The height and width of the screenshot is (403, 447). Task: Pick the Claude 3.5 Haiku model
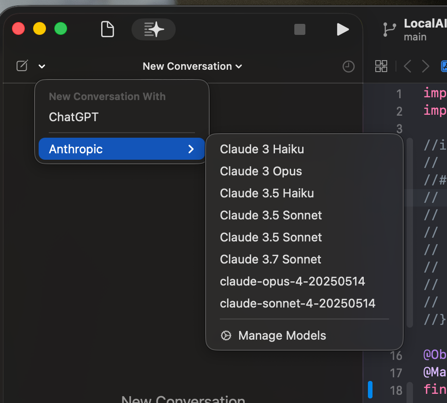tap(304, 193)
